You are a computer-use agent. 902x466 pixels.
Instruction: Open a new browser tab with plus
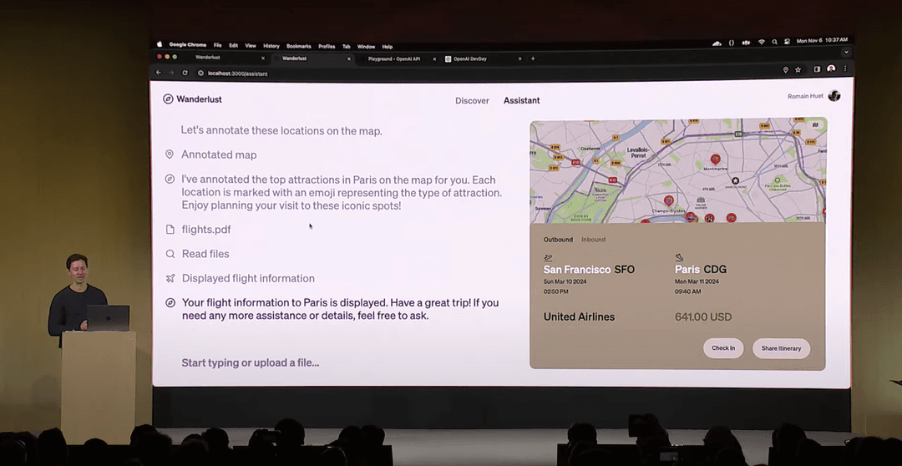533,58
